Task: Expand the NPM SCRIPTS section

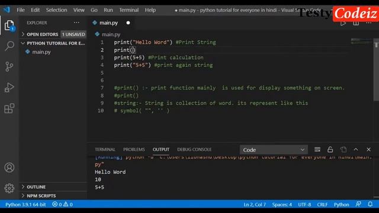Action: 53,196
